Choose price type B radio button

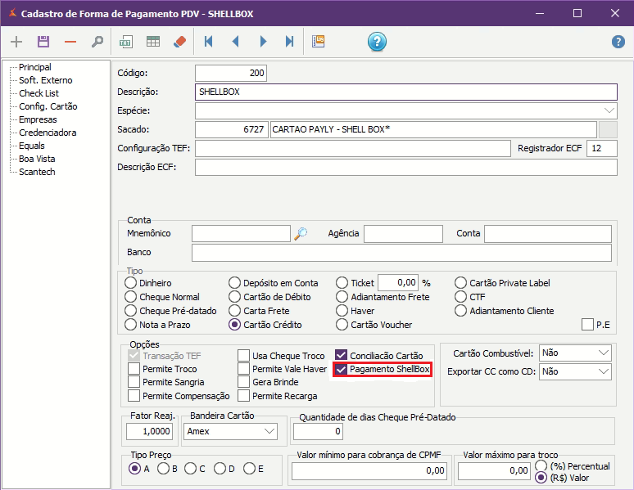[x=163, y=469]
